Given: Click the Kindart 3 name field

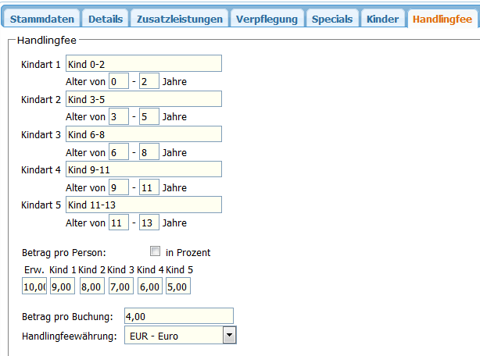Looking at the screenshot, I should 144,134.
